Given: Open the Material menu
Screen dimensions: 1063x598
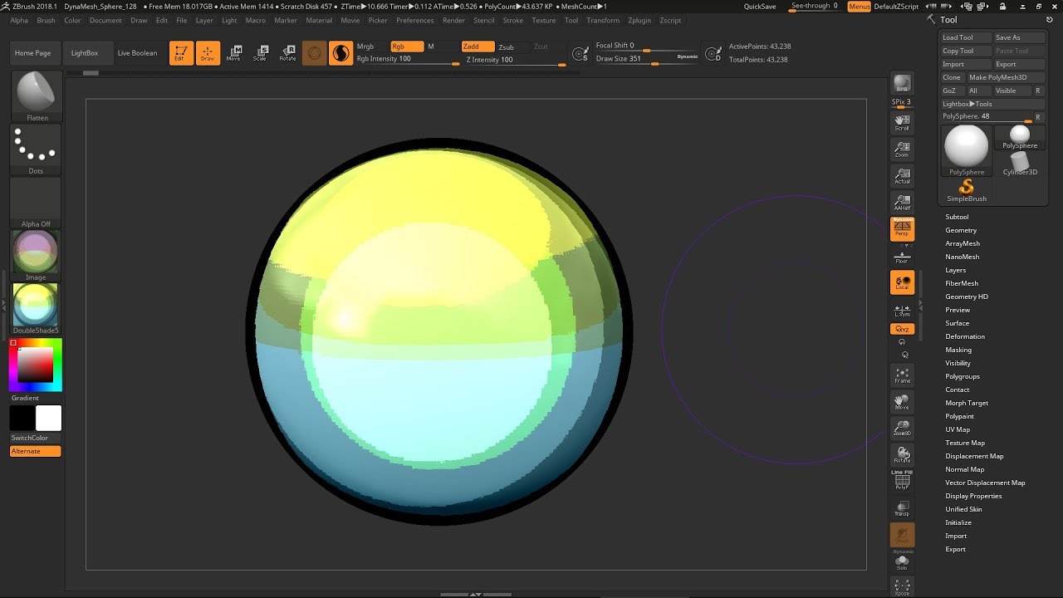Looking at the screenshot, I should tap(319, 20).
